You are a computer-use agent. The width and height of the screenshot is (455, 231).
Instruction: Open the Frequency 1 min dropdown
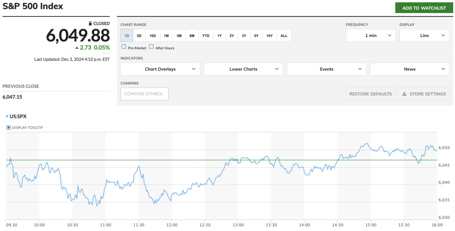click(371, 36)
